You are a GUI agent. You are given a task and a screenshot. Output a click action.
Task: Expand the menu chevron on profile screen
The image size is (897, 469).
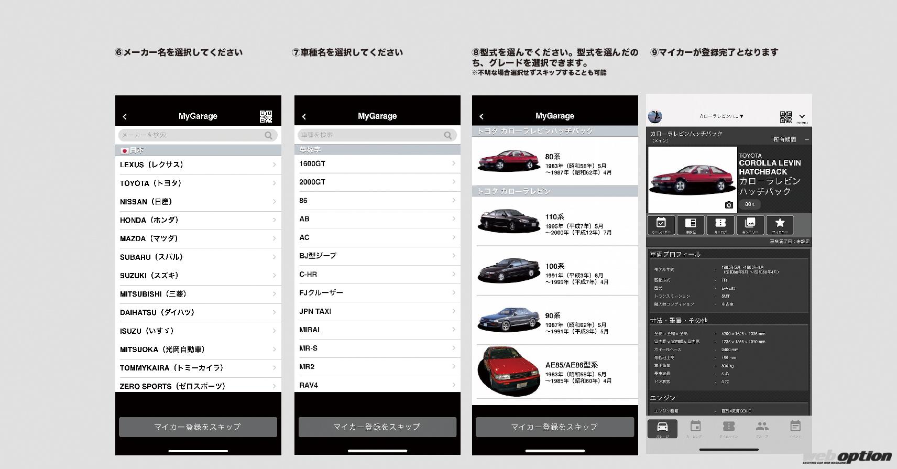point(802,117)
